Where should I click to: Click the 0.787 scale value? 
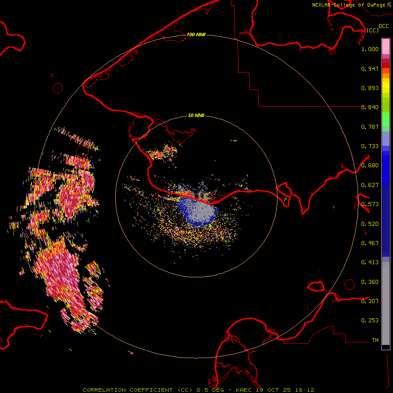(370, 127)
